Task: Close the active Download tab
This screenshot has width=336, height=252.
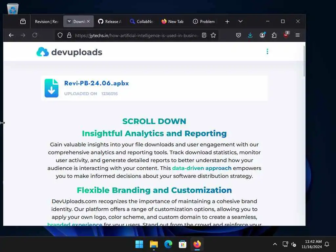Action: [x=88, y=21]
